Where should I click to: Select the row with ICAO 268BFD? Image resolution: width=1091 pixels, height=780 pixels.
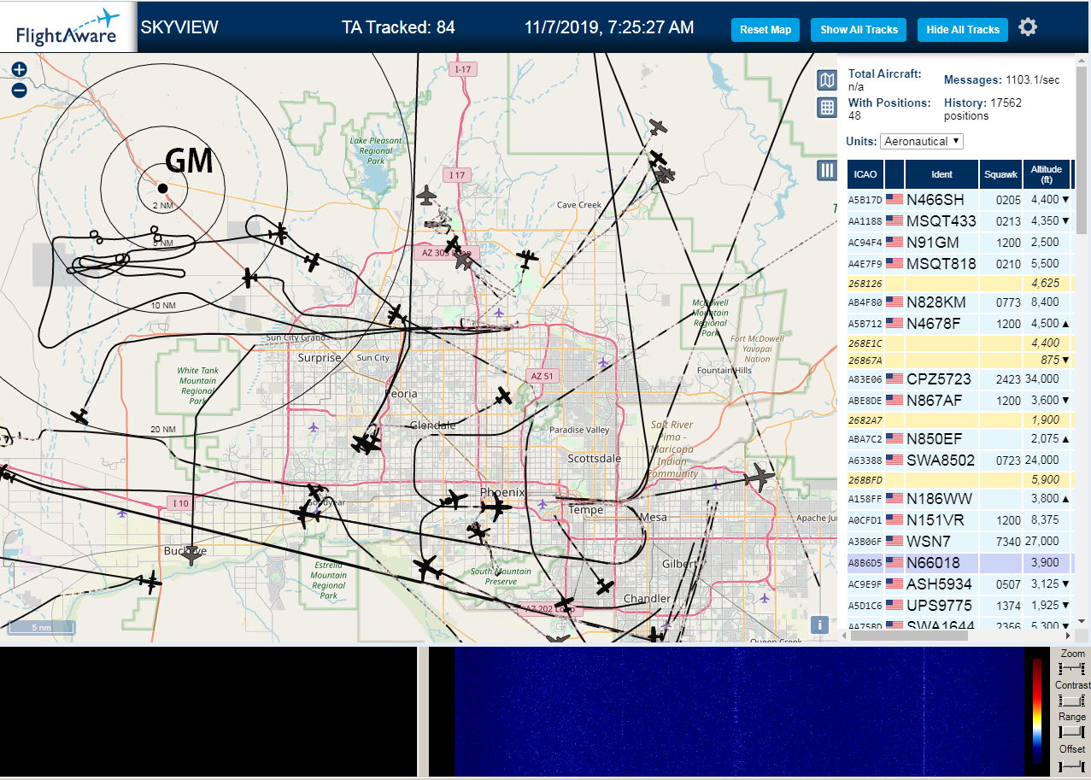pyautogui.click(x=959, y=479)
